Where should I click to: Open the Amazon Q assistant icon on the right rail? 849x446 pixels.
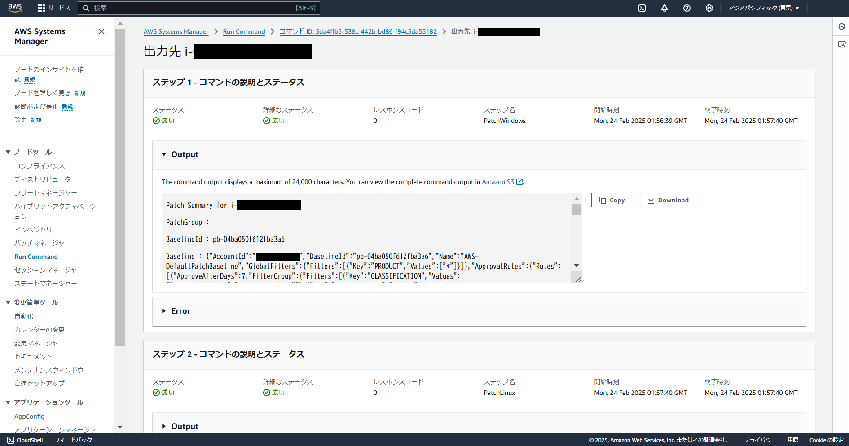tap(842, 26)
